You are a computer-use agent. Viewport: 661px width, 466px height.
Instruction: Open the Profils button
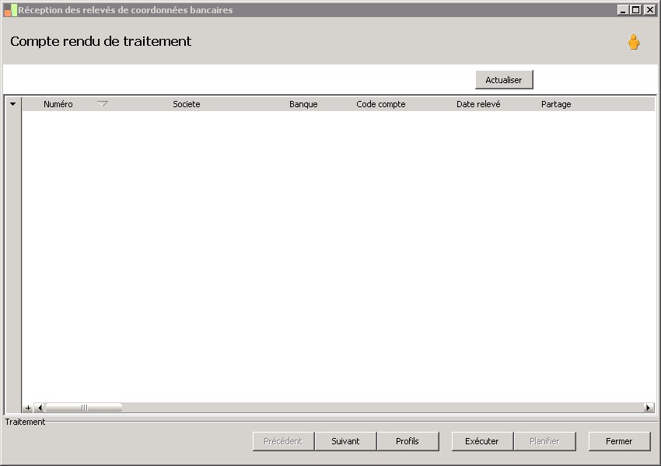(407, 441)
